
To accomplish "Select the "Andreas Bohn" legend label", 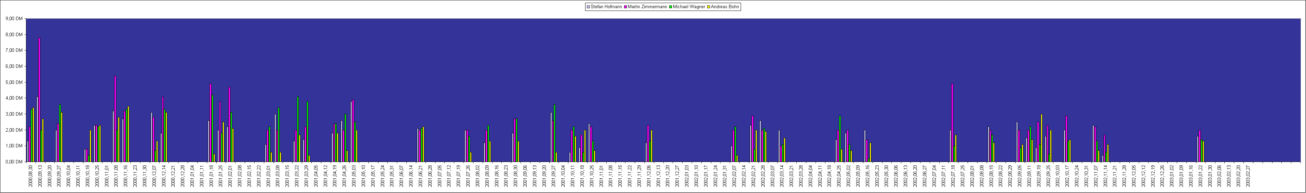I will point(726,7).
